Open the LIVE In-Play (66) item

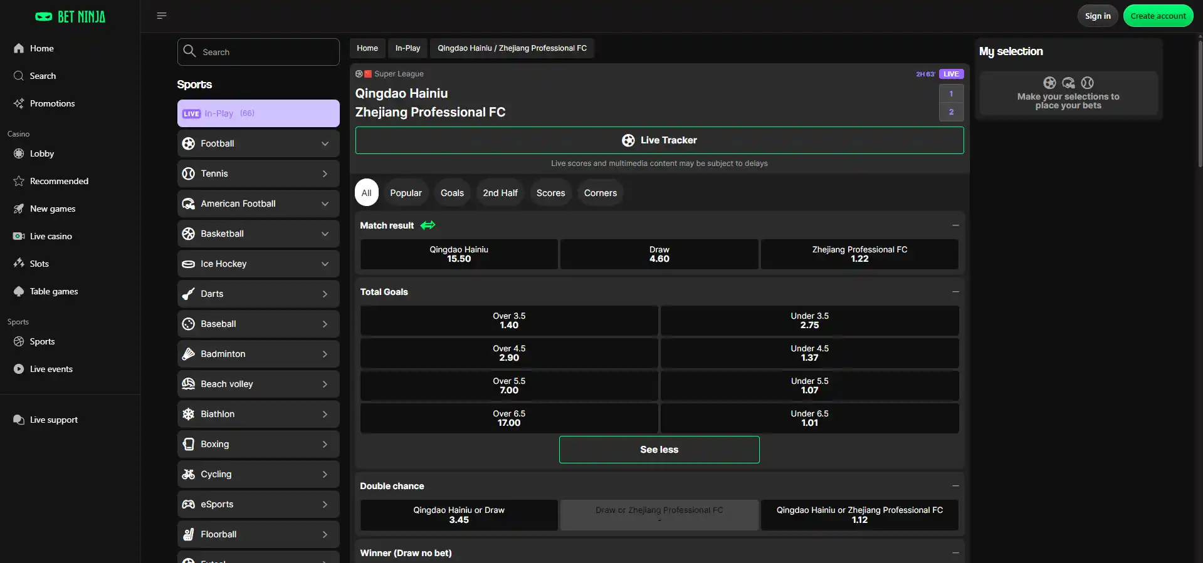[x=258, y=113]
